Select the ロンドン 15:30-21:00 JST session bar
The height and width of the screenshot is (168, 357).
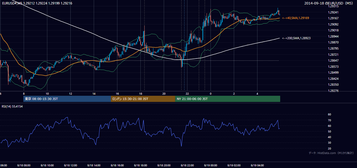coord(143,99)
